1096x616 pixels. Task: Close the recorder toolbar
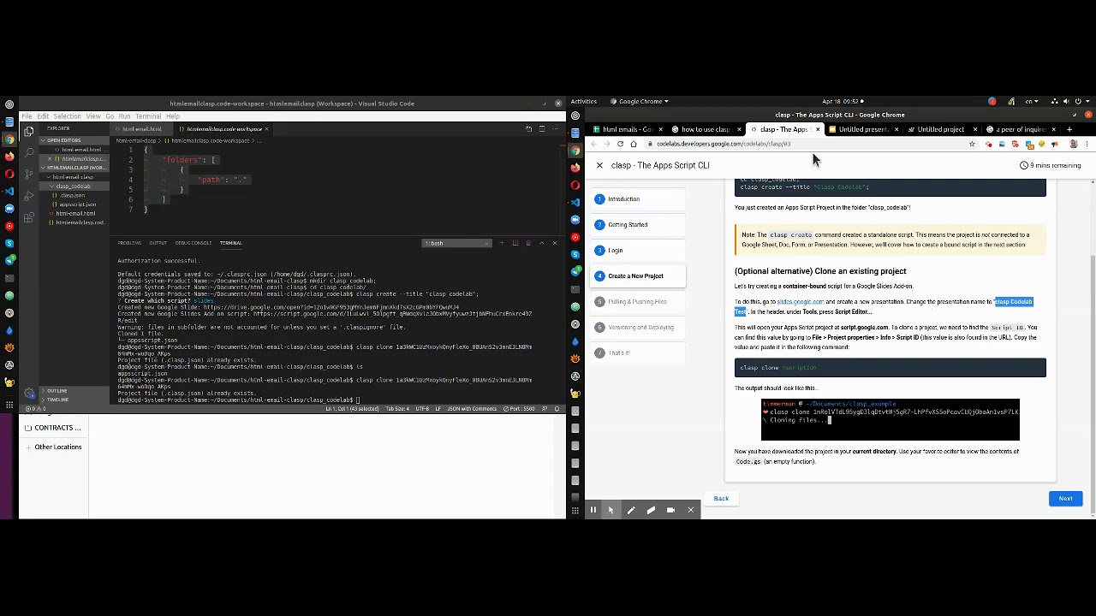coord(690,510)
